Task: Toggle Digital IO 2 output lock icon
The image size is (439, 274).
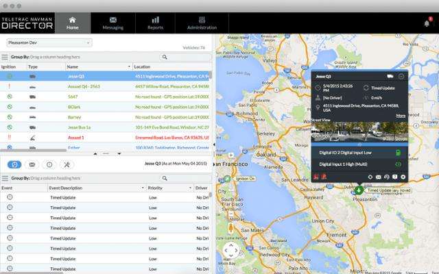Action: click(x=398, y=153)
